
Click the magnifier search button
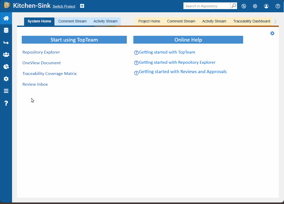point(234,6)
